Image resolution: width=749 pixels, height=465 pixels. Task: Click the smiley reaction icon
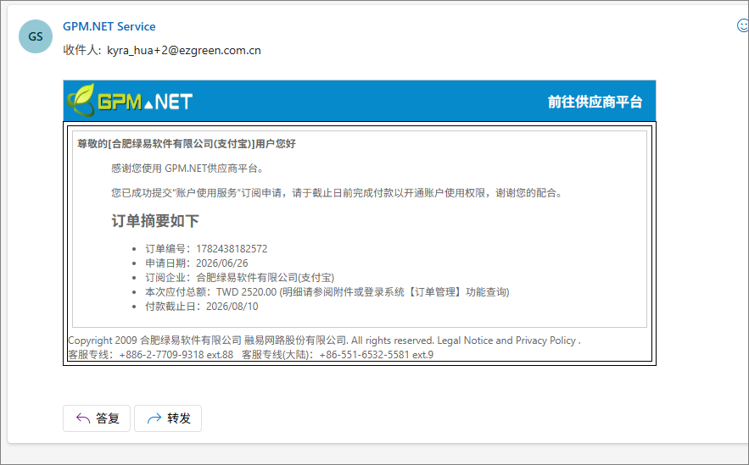[x=743, y=25]
